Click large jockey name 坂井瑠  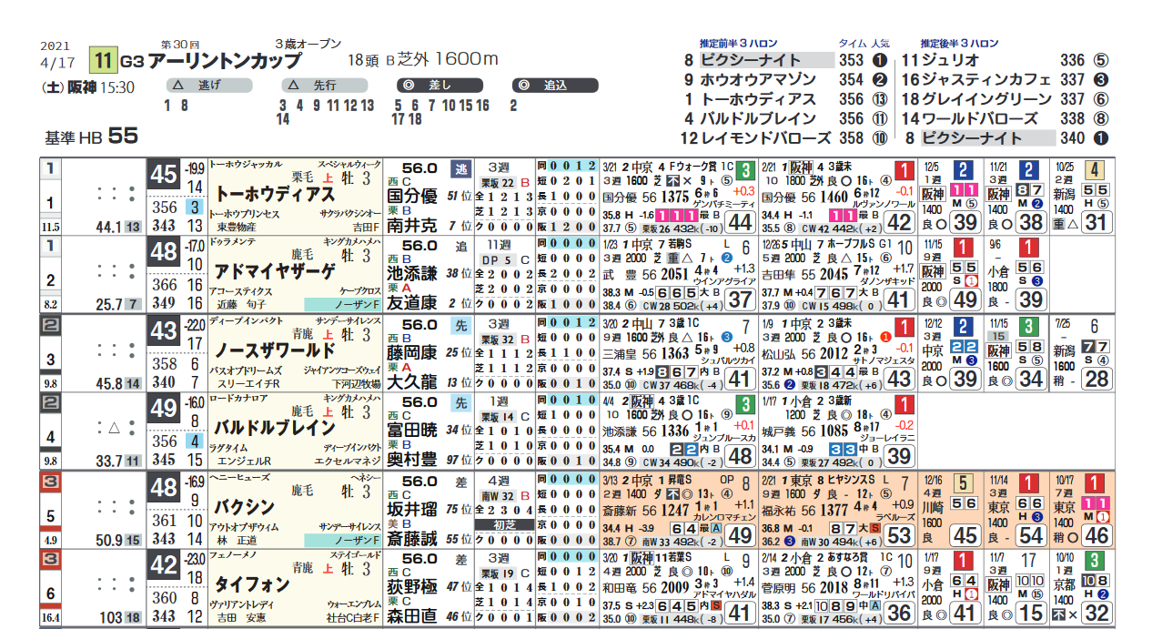point(411,509)
